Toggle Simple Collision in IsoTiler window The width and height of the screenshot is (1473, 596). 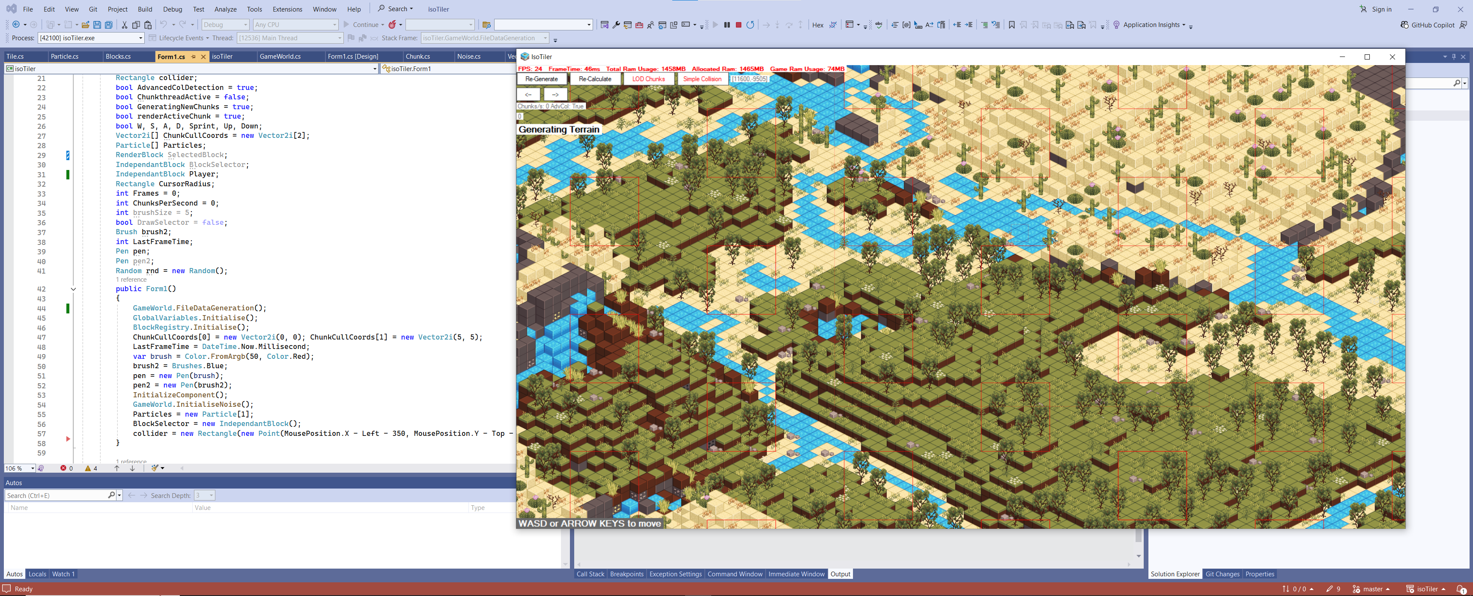point(702,79)
